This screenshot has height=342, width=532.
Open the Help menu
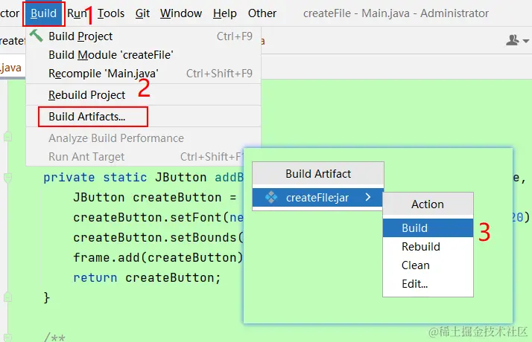(x=224, y=13)
